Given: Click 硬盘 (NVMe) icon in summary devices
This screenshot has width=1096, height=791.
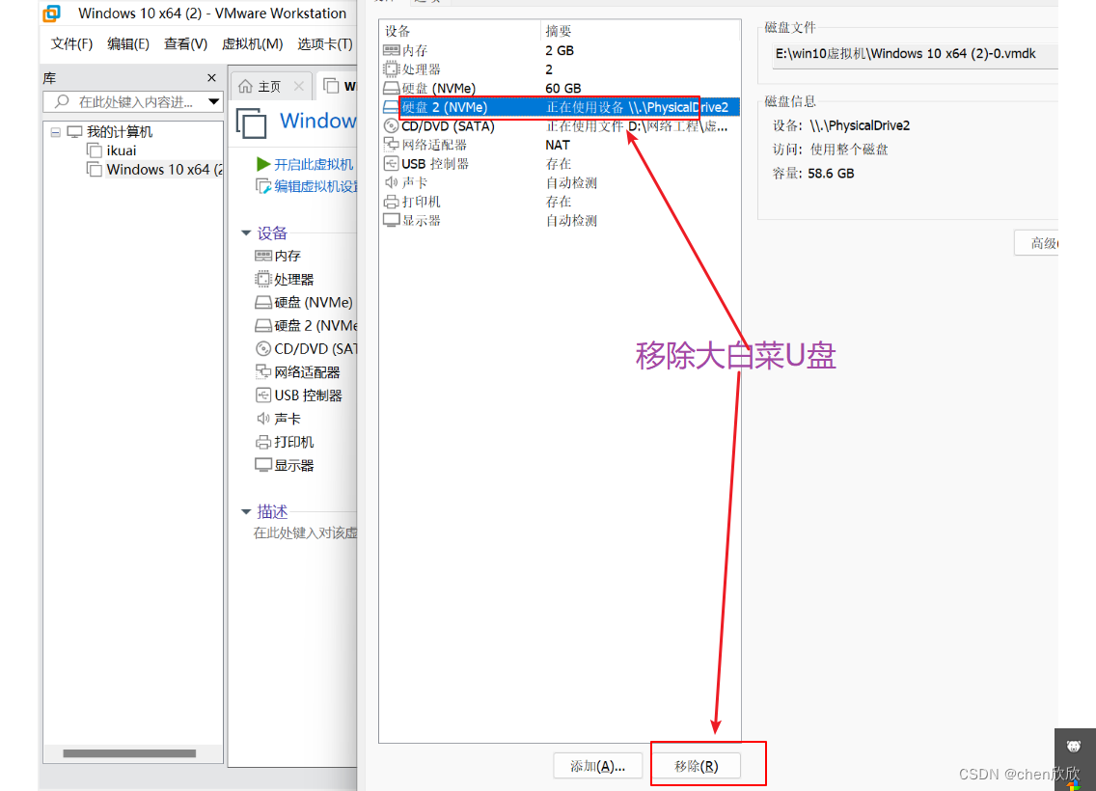Looking at the screenshot, I should click(x=263, y=303).
